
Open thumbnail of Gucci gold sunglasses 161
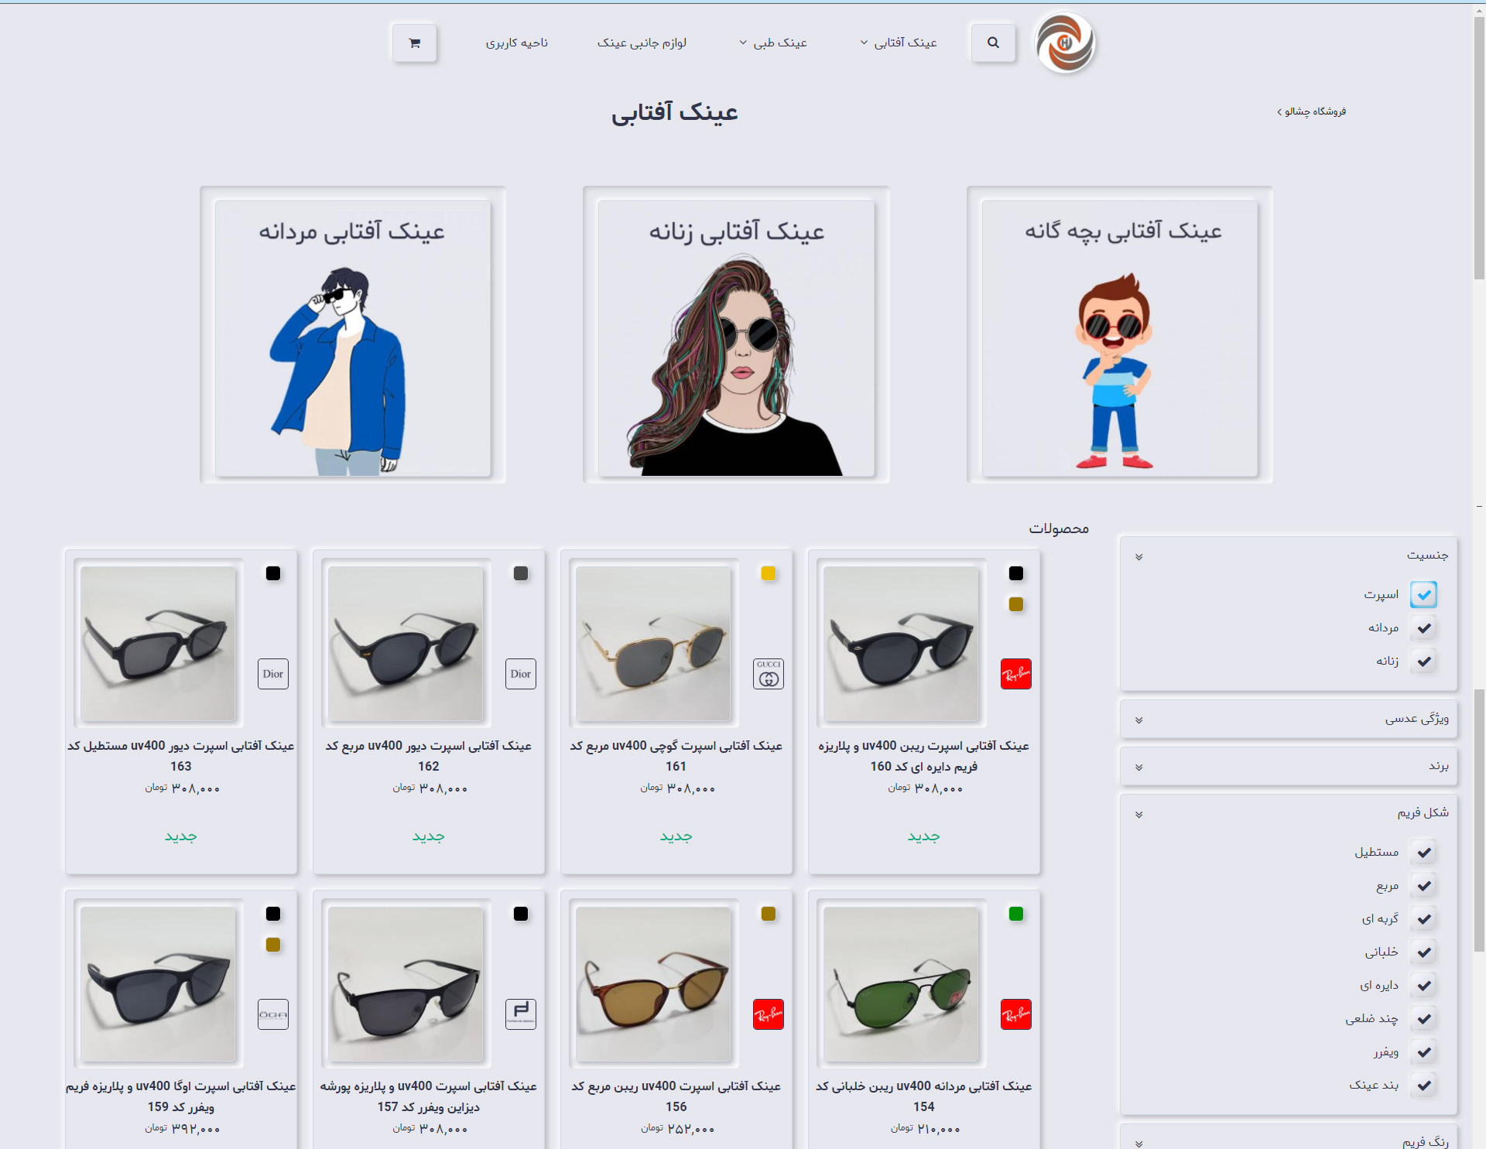pos(653,644)
